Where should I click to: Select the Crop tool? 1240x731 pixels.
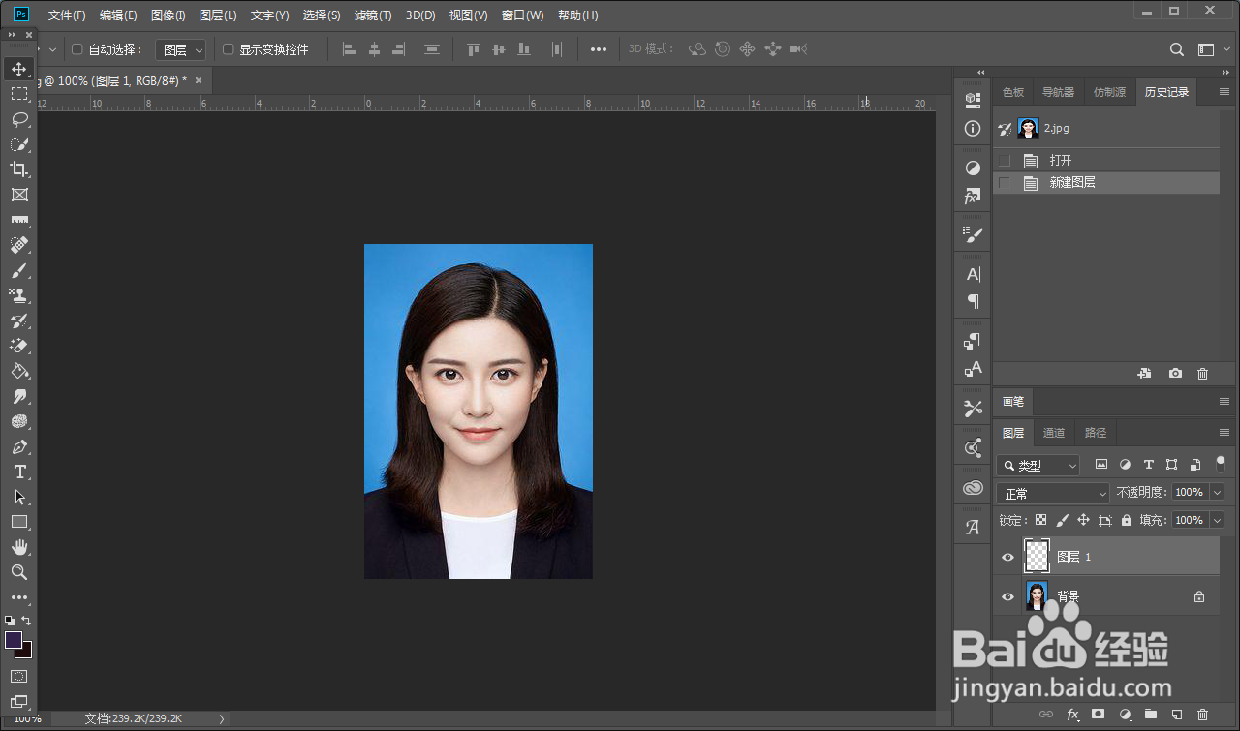tap(18, 169)
